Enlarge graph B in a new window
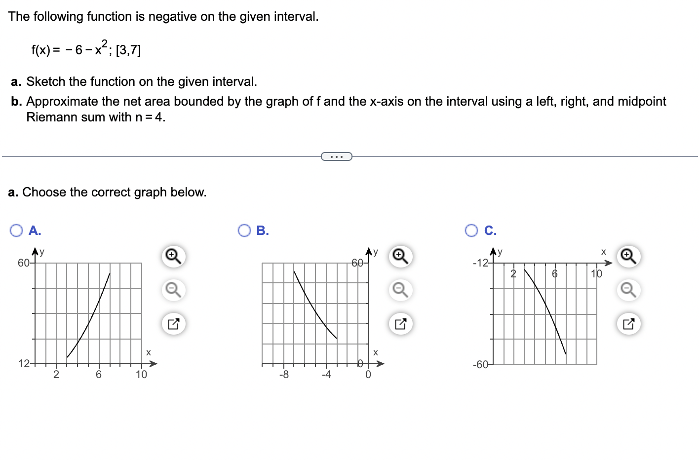 click(x=400, y=324)
